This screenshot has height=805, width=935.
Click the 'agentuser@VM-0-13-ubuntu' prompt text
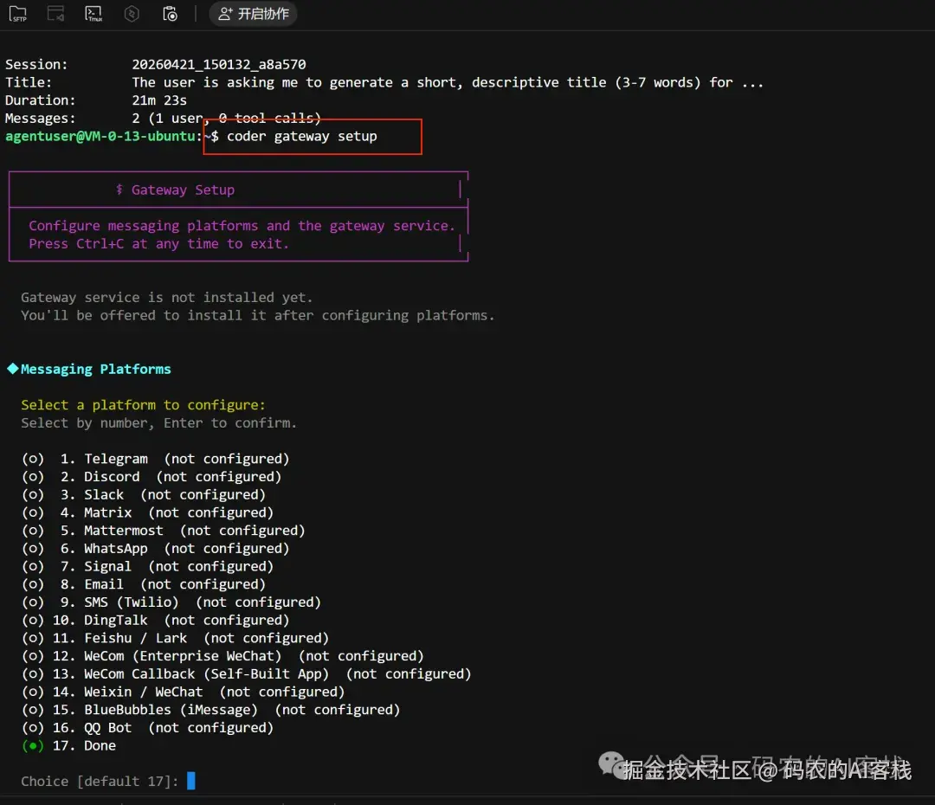point(100,136)
